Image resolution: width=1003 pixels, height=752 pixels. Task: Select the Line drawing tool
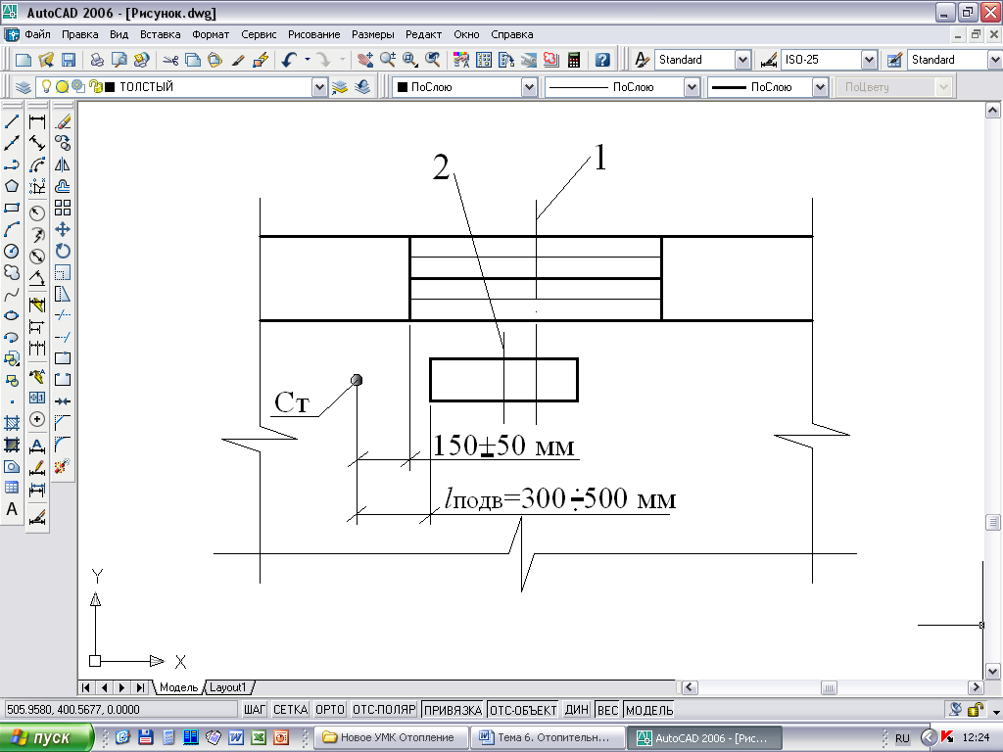tap(12, 120)
